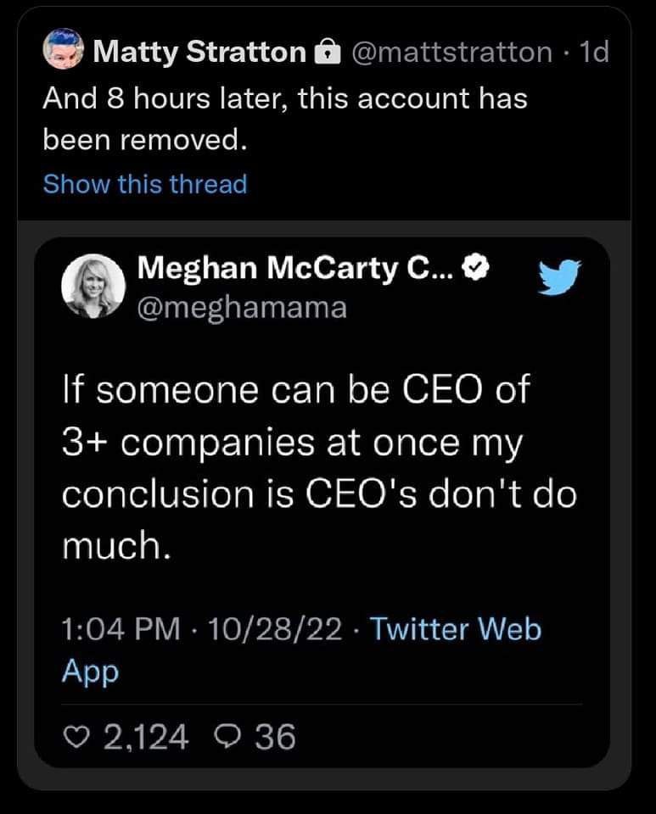
Task: Click the "And 8 hours later" tweet text
Action: pos(284,119)
